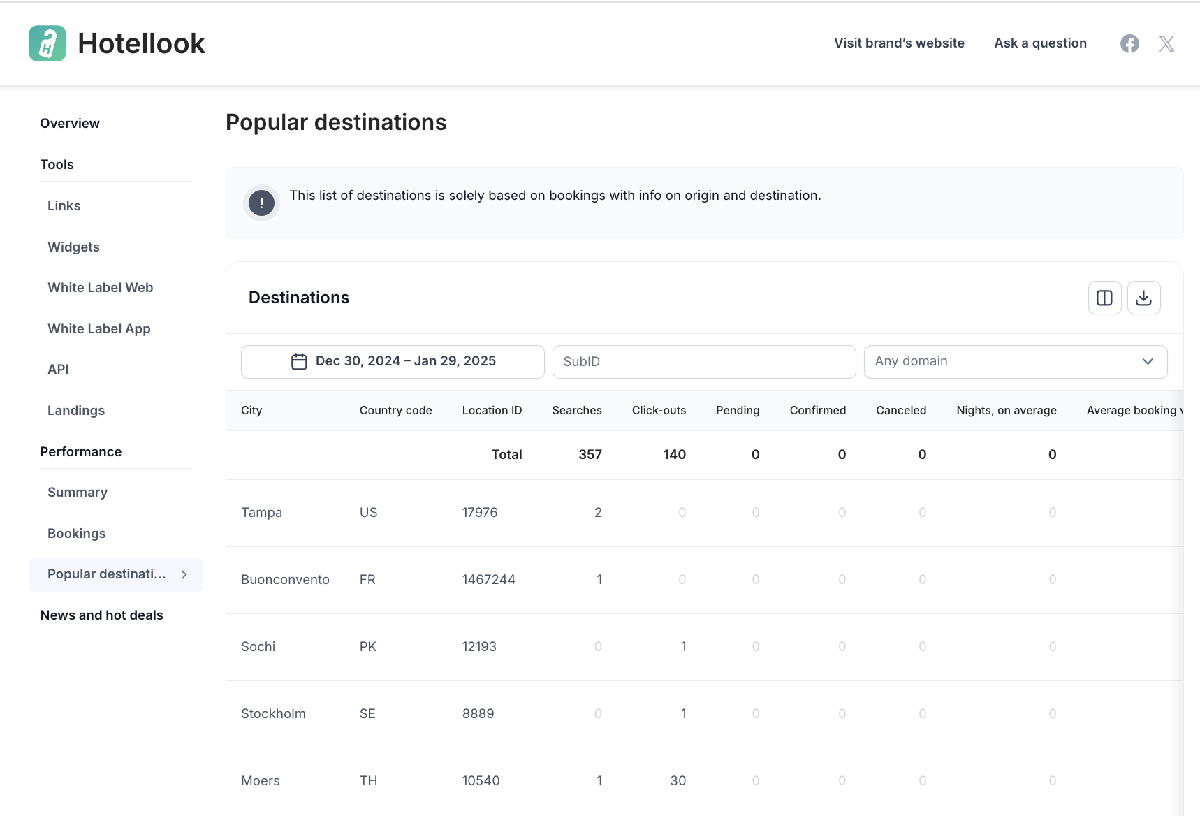
Task: Open the Bookings page
Action: click(77, 534)
